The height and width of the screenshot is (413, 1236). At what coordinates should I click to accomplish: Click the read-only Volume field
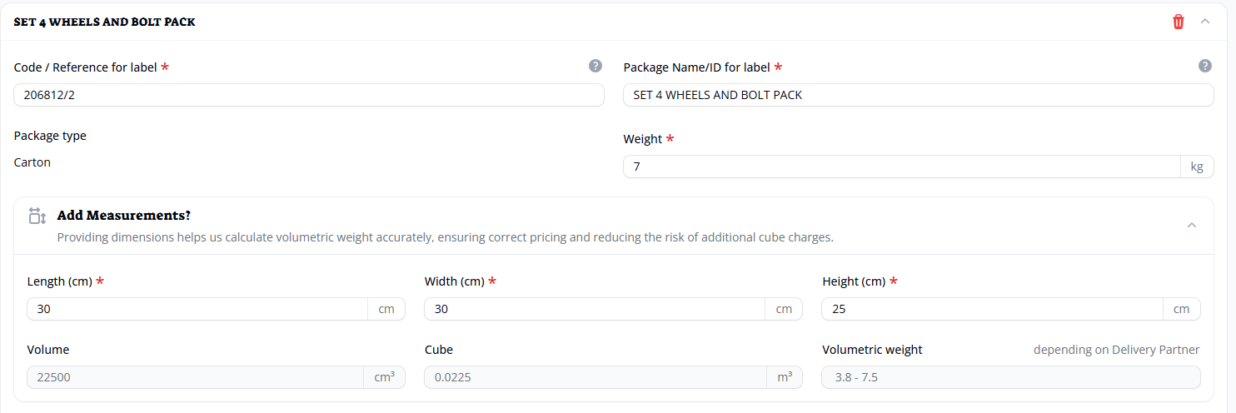coord(195,377)
